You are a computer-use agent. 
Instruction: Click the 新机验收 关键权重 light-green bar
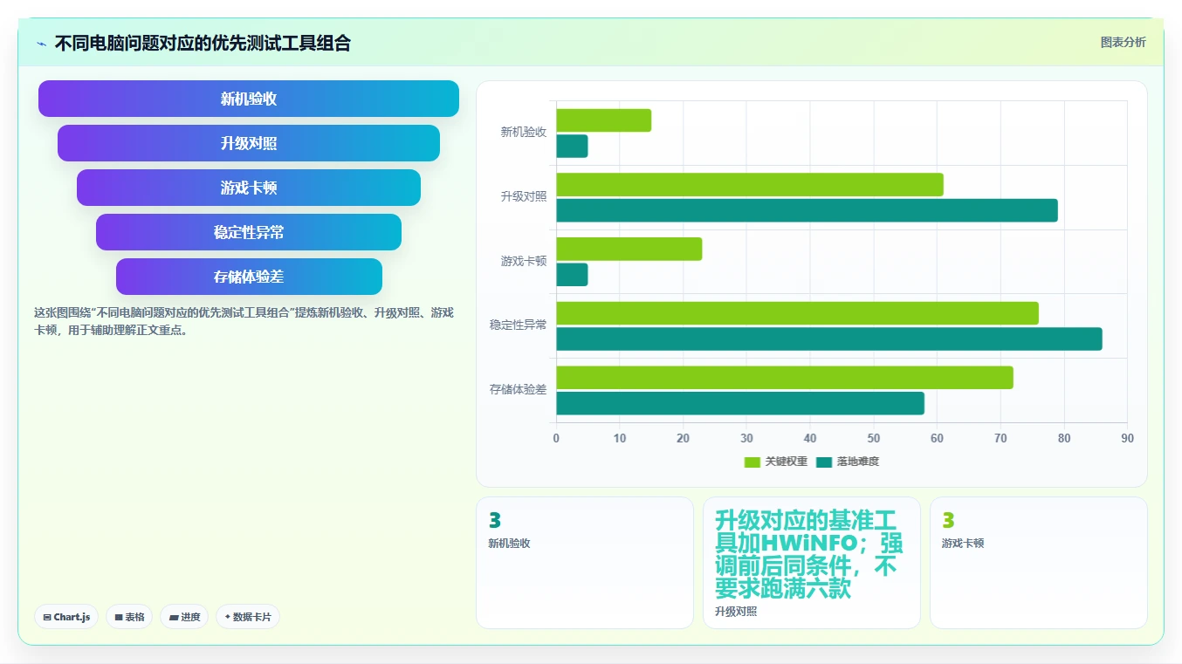coord(604,120)
